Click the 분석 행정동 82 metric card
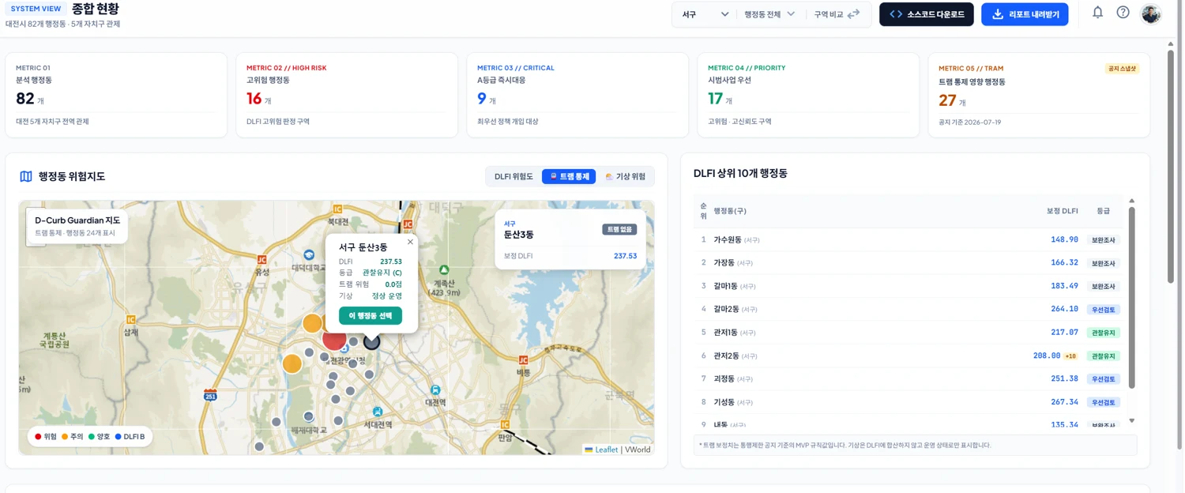This screenshot has width=1185, height=493. point(116,95)
